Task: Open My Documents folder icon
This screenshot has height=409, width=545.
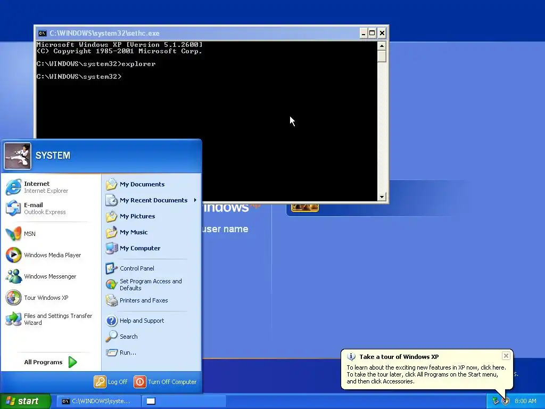Action: [x=112, y=184]
